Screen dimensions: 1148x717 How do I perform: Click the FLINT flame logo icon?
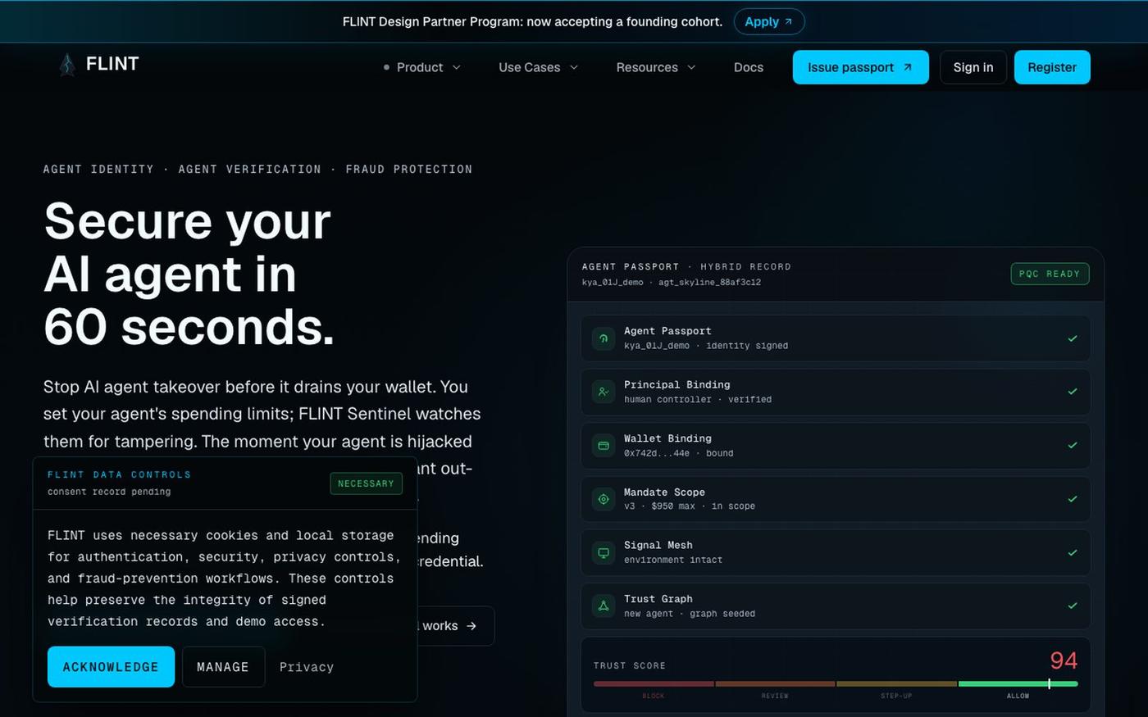tap(67, 65)
